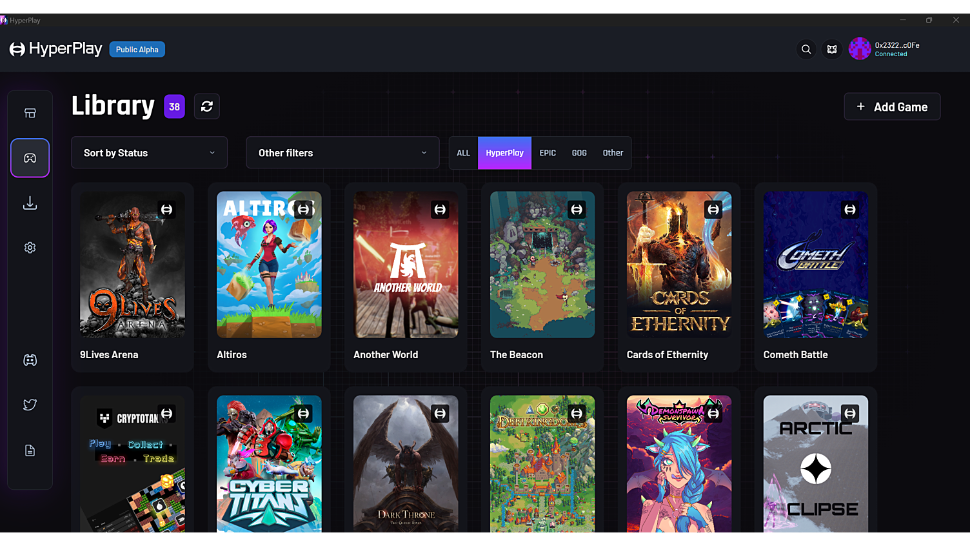Open the Sort by Status dropdown
This screenshot has height=546, width=970.
point(149,152)
